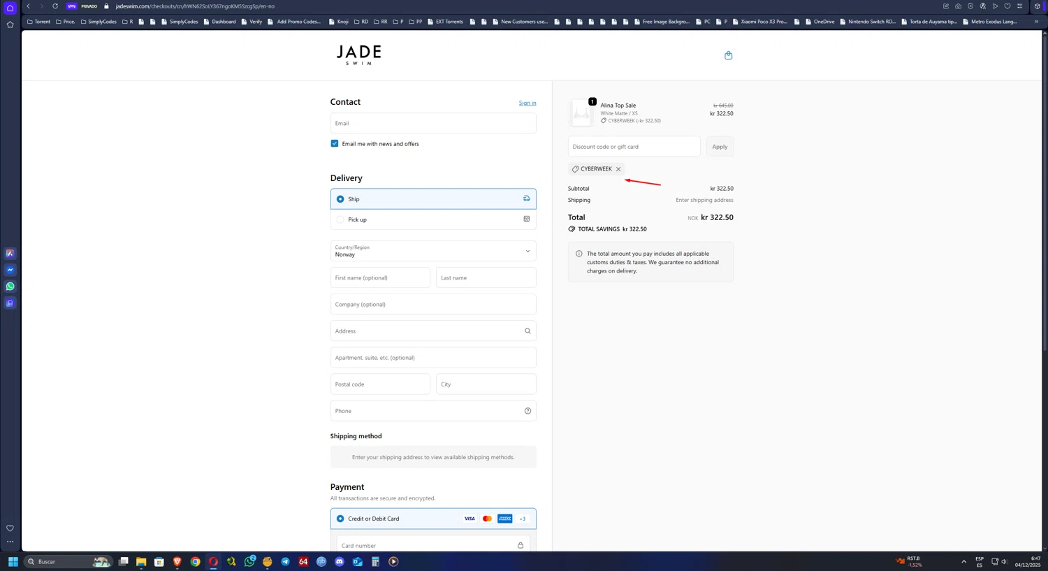
Task: Click the browser address bar URL
Action: pos(195,6)
